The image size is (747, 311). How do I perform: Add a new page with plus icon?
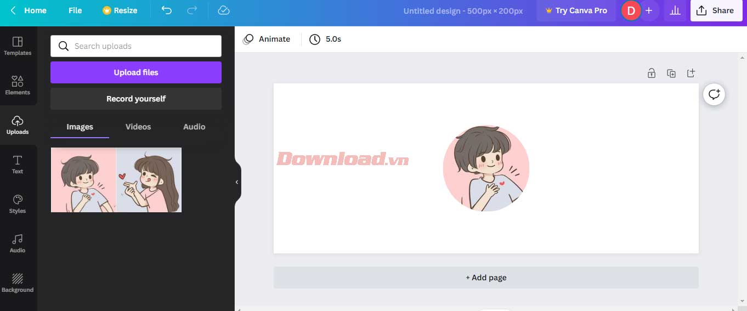[x=691, y=73]
